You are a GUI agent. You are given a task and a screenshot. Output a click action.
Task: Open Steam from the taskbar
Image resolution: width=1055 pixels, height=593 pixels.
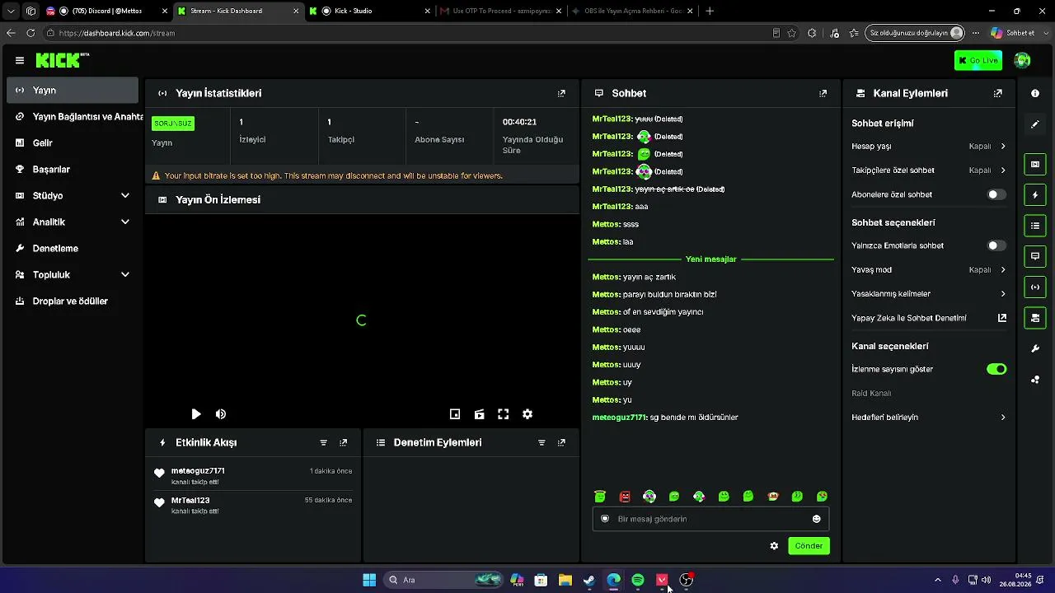tap(589, 580)
